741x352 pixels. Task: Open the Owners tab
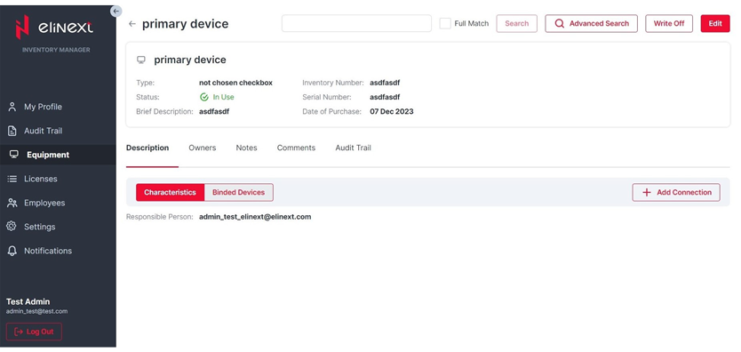[x=203, y=148]
